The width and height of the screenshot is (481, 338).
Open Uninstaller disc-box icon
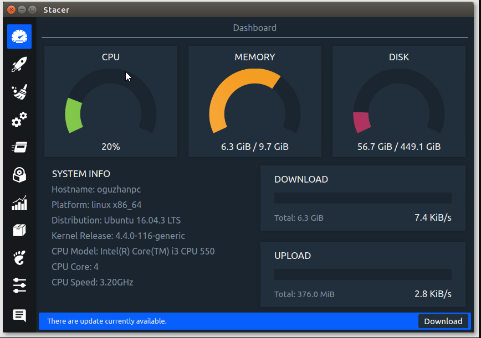(x=19, y=175)
